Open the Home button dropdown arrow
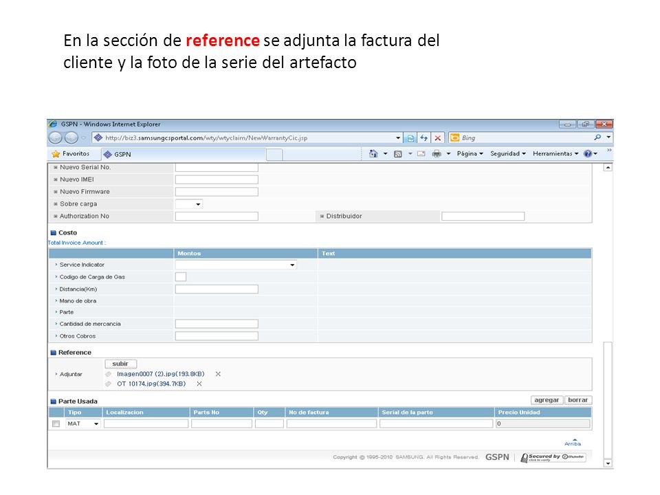The height and width of the screenshot is (495, 660). tap(385, 153)
